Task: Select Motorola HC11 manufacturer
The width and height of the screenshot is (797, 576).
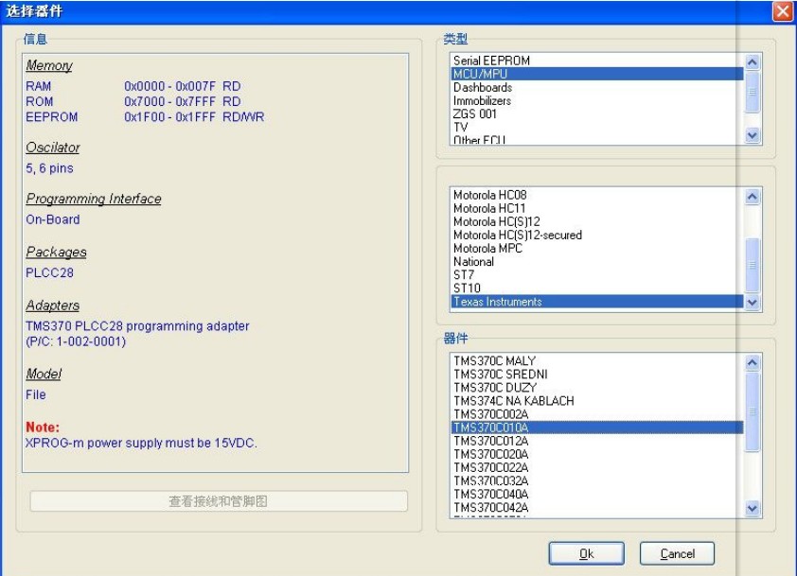Action: tap(596, 208)
